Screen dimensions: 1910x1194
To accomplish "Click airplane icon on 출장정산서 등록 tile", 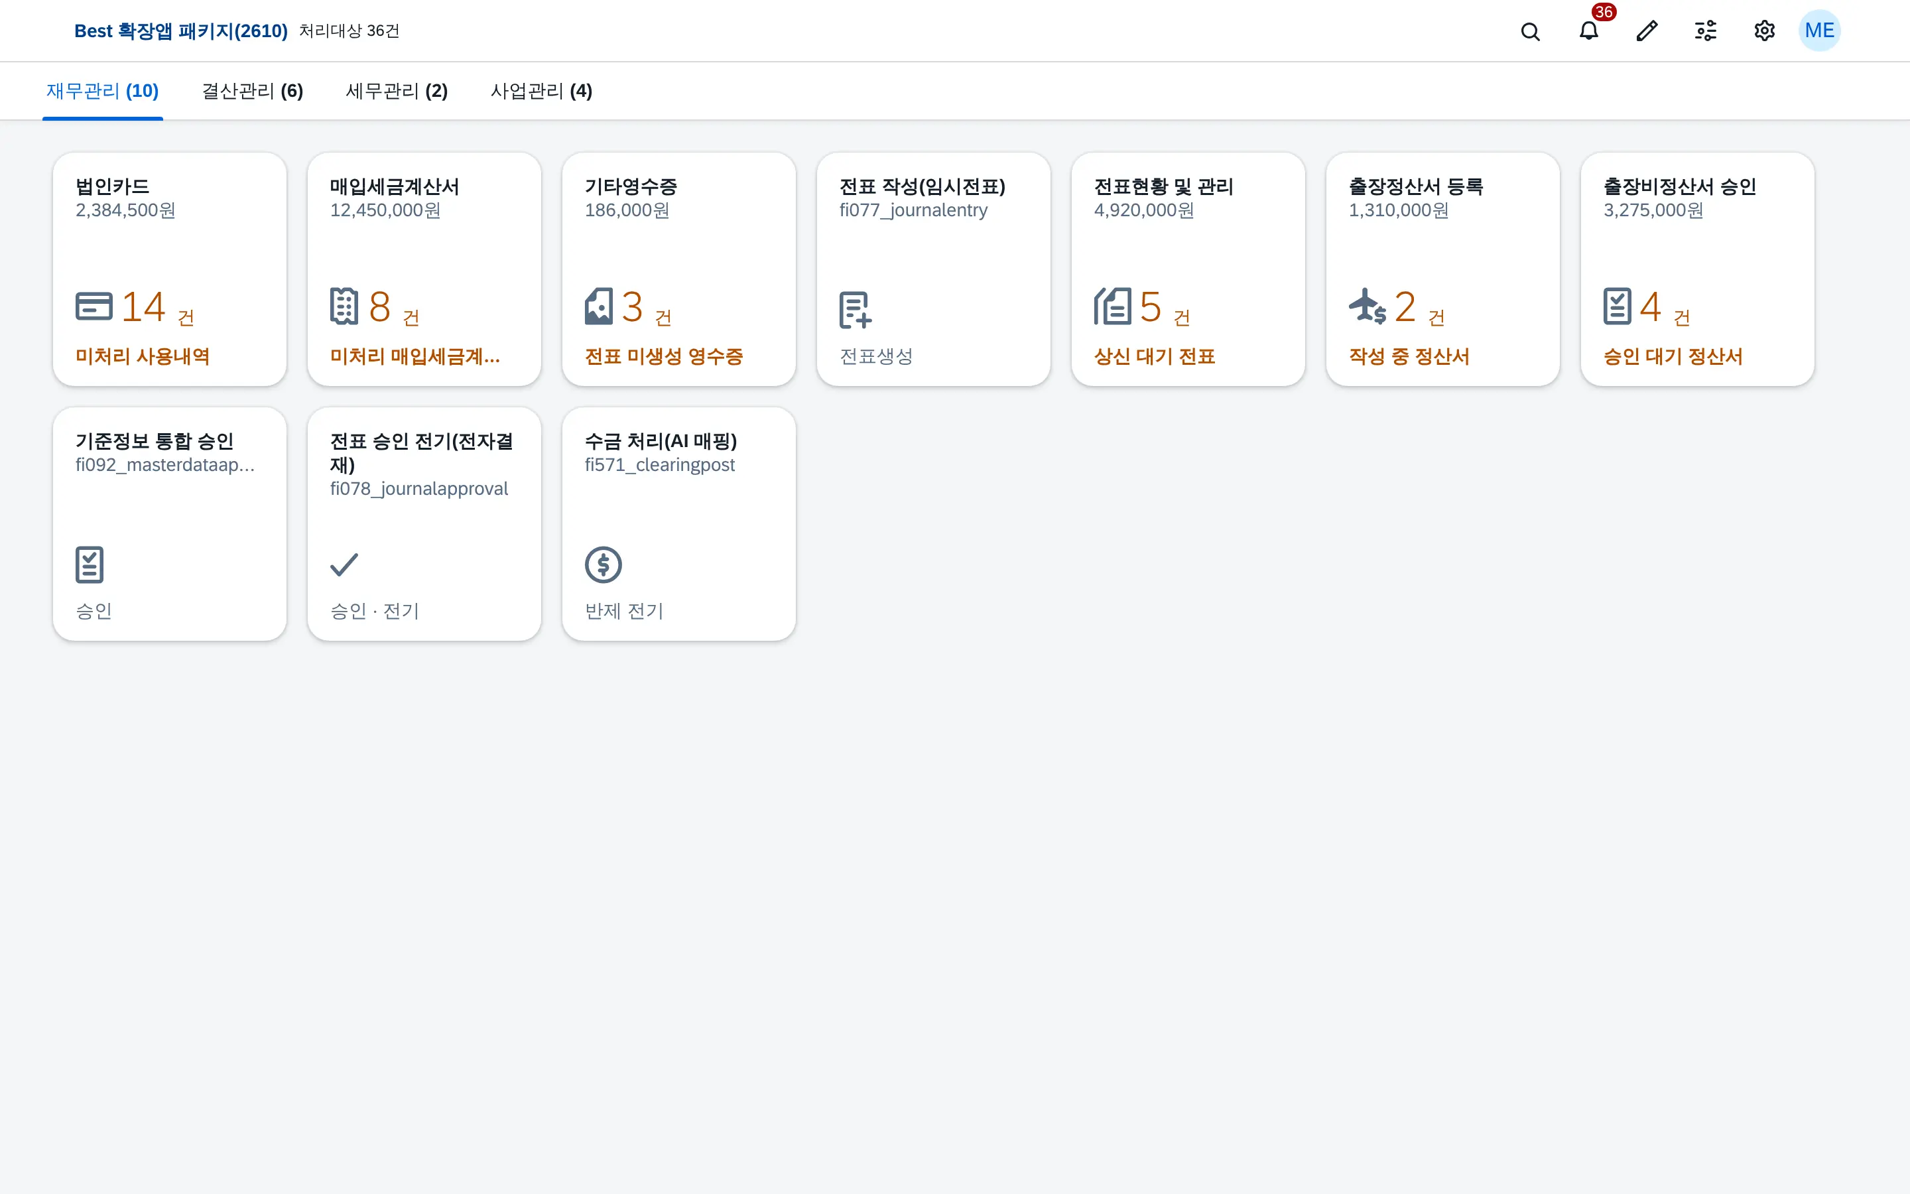I will (x=1367, y=306).
